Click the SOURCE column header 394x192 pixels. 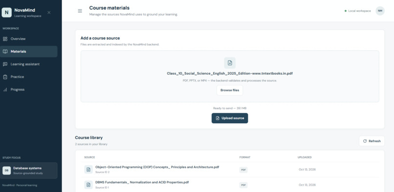89,157
